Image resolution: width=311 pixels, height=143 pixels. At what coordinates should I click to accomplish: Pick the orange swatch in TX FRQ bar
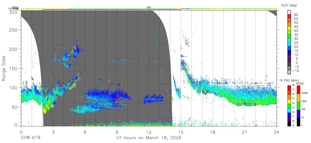coord(289,97)
